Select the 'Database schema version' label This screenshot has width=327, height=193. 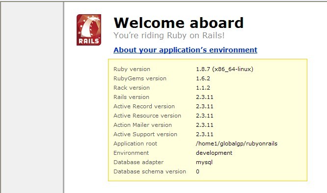(150, 171)
